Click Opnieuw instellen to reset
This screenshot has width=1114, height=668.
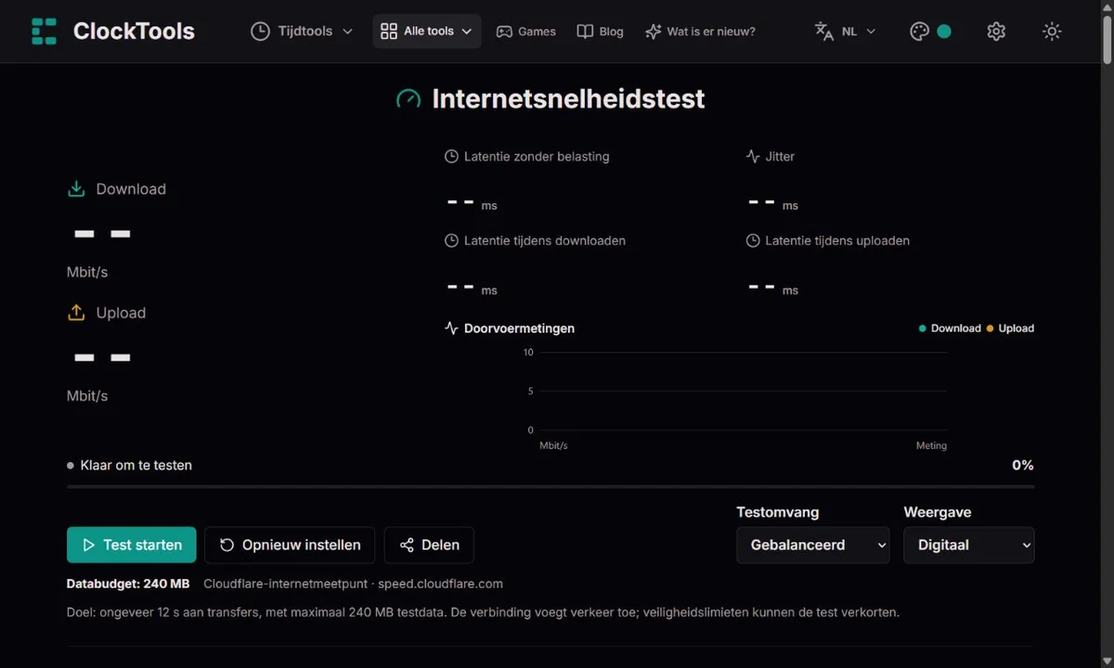(x=289, y=545)
